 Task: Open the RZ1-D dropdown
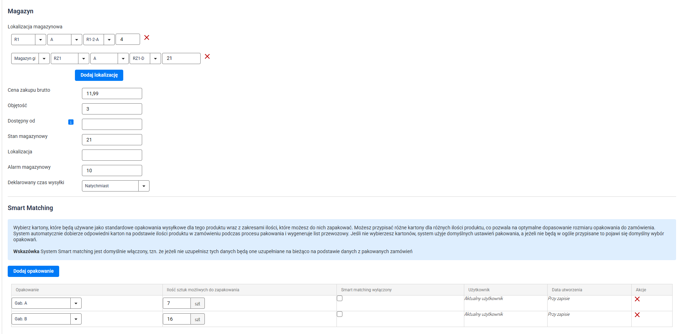click(145, 58)
